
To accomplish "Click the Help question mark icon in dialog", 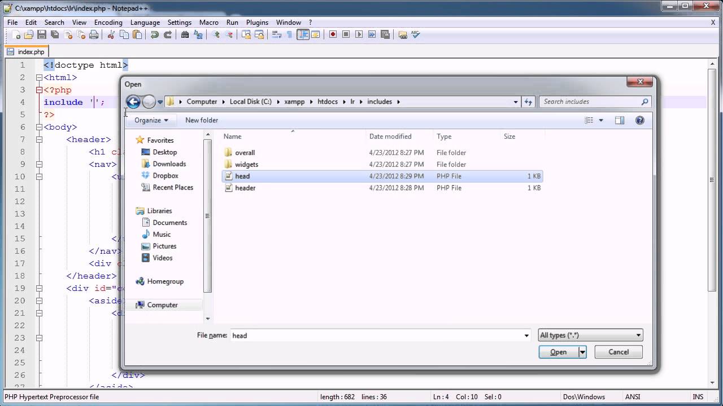I will point(639,120).
